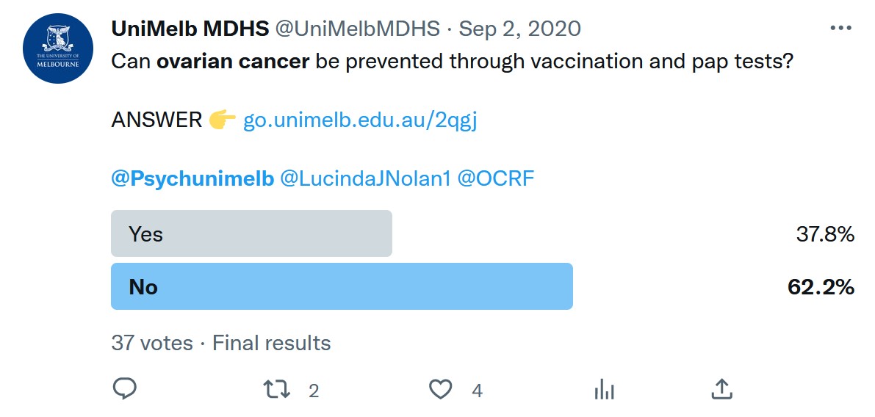Click the pointing hand emoji
This screenshot has height=417, width=875.
click(x=223, y=120)
